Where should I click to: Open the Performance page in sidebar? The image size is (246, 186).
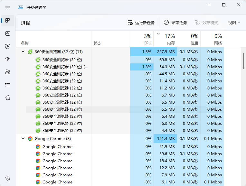click(8, 33)
